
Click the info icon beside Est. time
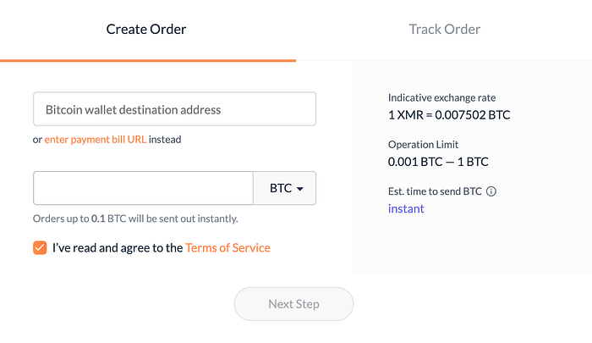[x=491, y=191]
